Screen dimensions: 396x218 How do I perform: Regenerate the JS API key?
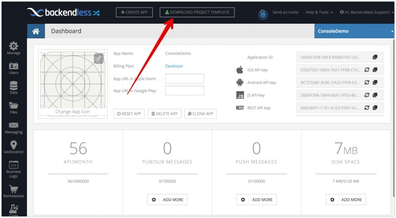click(367, 95)
